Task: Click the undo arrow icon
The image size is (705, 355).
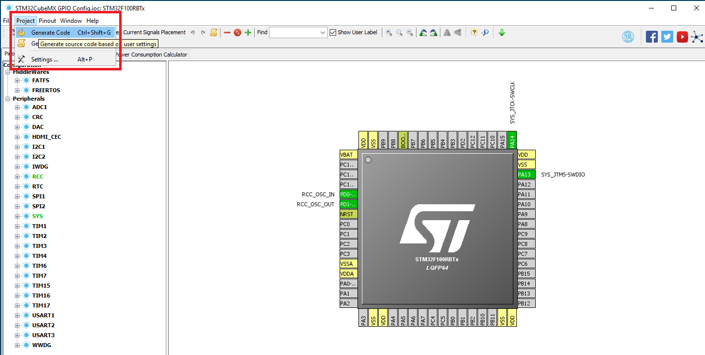Action: click(193, 32)
